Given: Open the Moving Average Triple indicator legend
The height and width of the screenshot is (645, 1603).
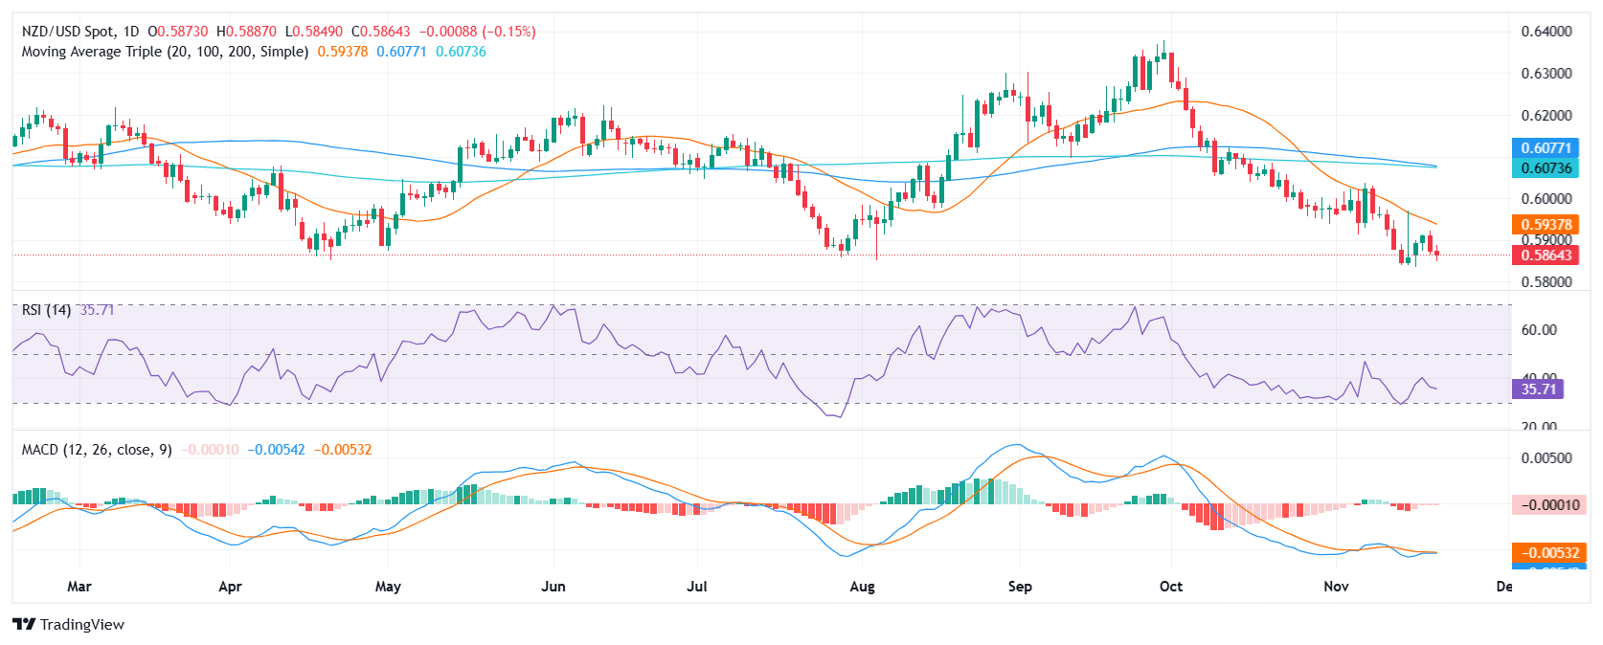Looking at the screenshot, I should coord(165,52).
